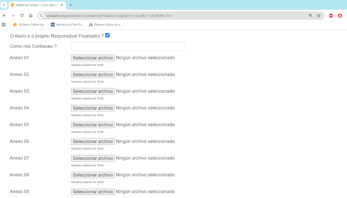The image size is (347, 198).
Task: Choose a file for Anexo 03
Action: click(93, 91)
